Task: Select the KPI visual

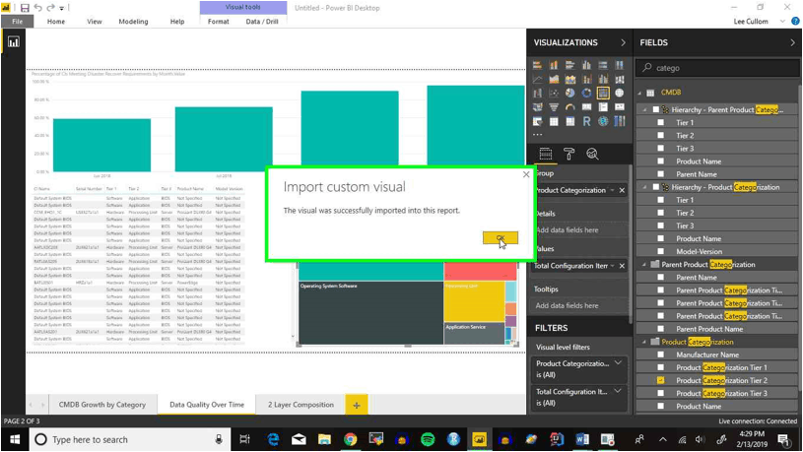Action: 619,107
